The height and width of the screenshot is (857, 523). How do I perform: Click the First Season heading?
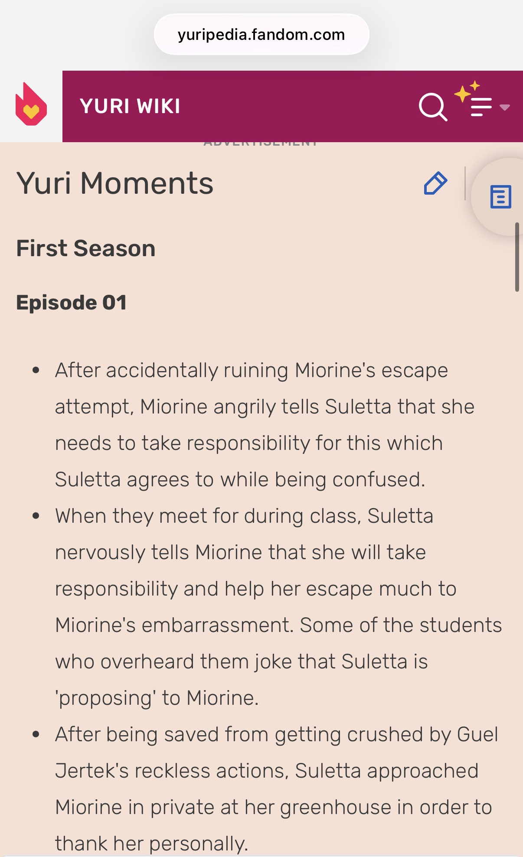(x=86, y=248)
